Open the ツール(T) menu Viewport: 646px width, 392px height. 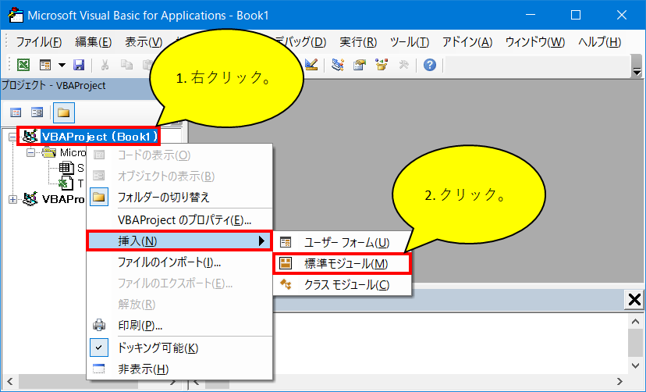410,42
